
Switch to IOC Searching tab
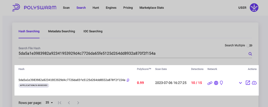click(x=93, y=31)
